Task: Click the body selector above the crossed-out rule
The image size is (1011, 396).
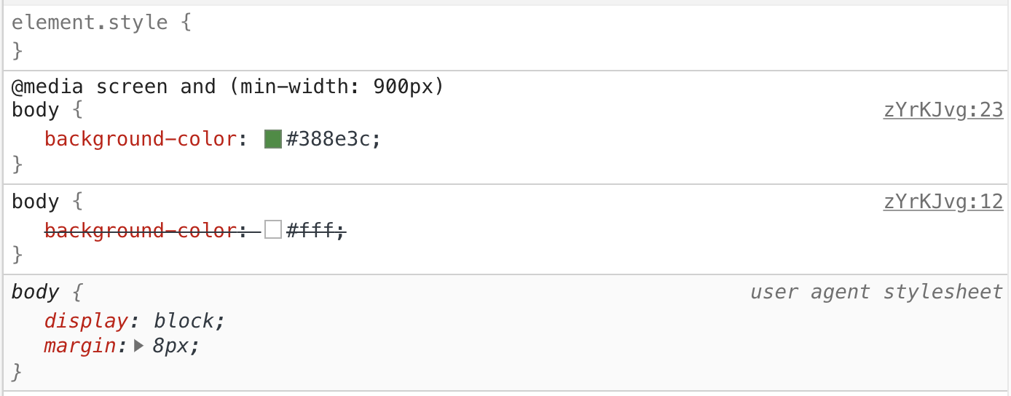Action: pos(35,202)
